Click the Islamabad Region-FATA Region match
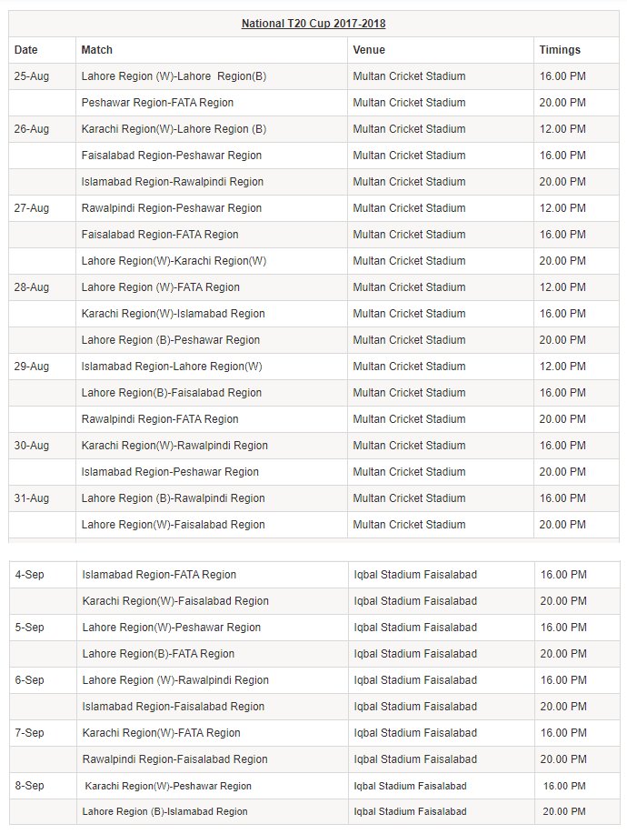Viewport: 627px width, 834px height. [x=159, y=575]
